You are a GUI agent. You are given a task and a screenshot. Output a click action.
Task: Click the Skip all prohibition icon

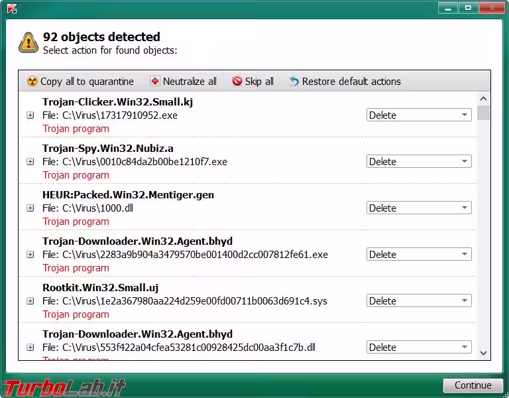coord(237,82)
